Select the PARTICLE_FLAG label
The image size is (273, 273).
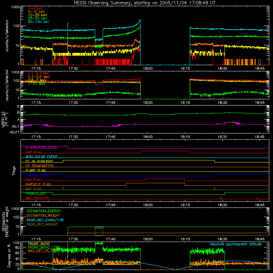click(38, 184)
